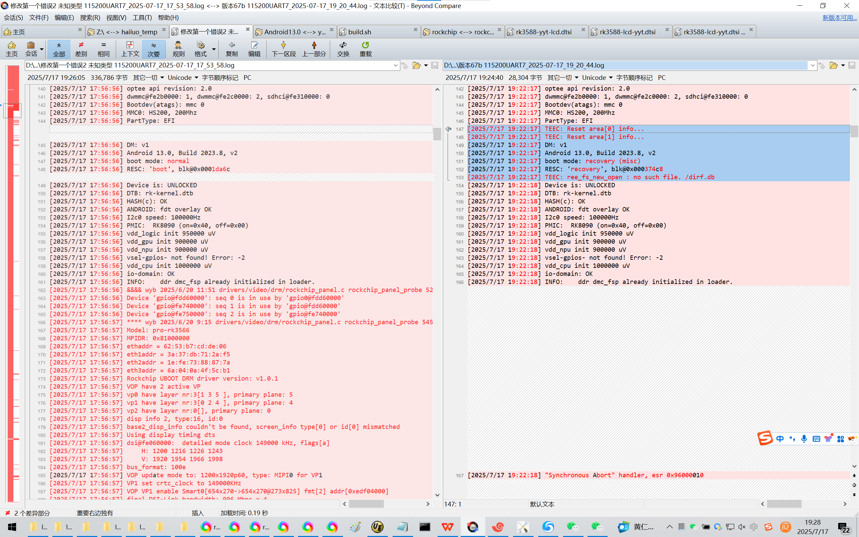Click the Home (主页) toolbar icon
This screenshot has height=537, width=859.
[x=11, y=49]
